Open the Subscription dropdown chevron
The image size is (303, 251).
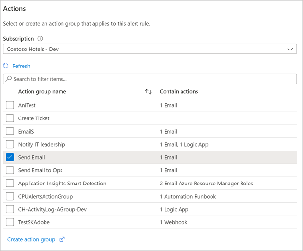290,49
